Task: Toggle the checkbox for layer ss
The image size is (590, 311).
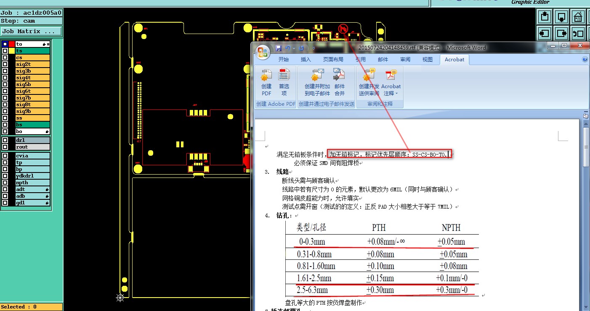Action: tap(5, 118)
